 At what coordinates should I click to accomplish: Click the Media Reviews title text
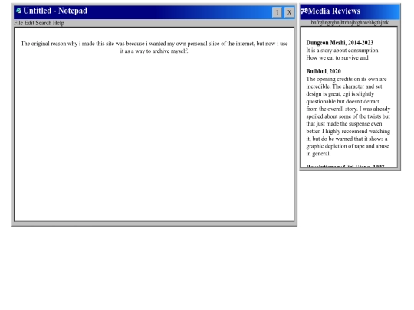(x=334, y=11)
